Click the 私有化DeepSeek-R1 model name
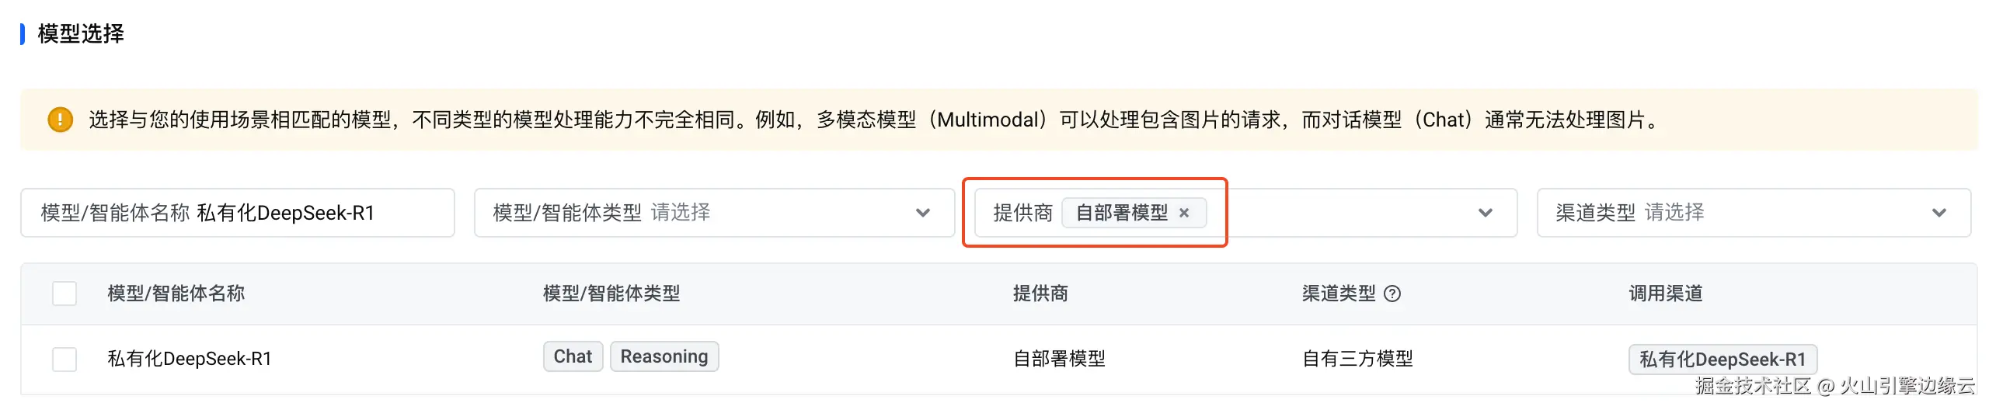The image size is (1989, 410). (x=190, y=359)
